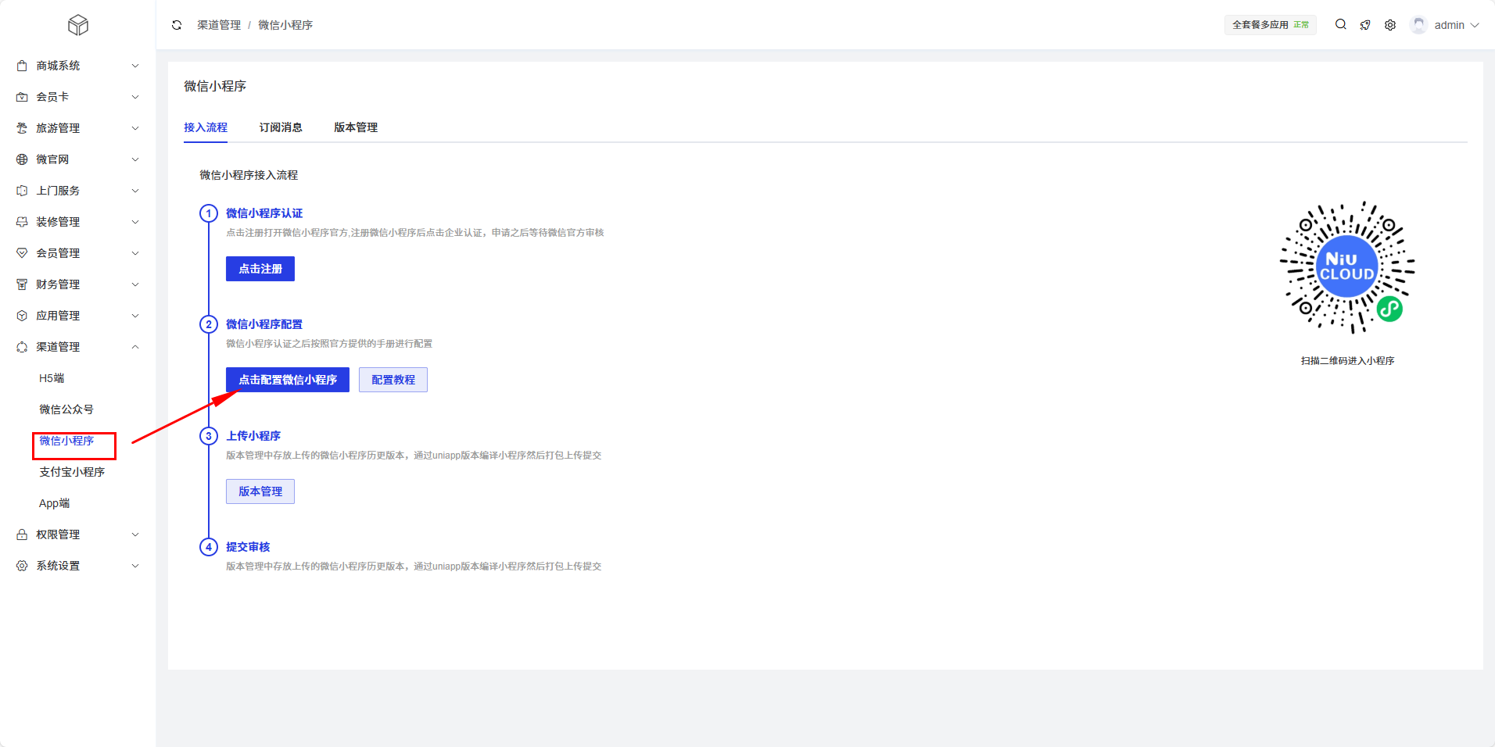The width and height of the screenshot is (1495, 747).
Task: Expand the 权限管理 menu chevron
Action: tap(135, 534)
